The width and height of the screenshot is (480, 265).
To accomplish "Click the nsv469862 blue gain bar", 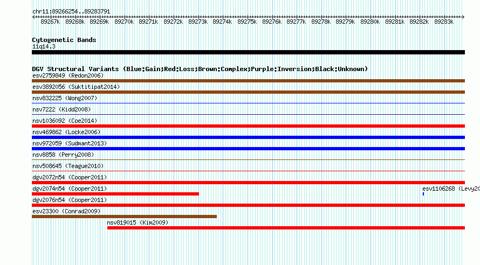I will click(248, 137).
